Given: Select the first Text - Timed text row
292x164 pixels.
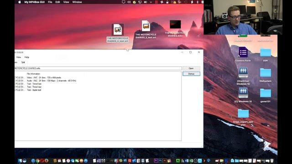Looking at the screenshot, I should pyautogui.click(x=34, y=84).
